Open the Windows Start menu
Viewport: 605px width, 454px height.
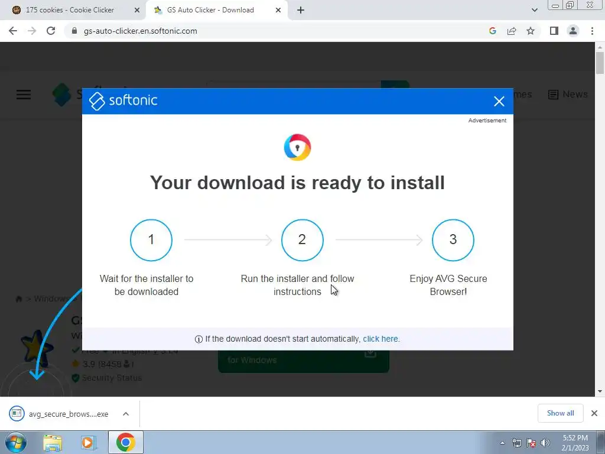pyautogui.click(x=16, y=442)
